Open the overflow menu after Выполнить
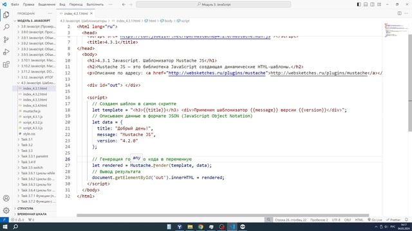The width and height of the screenshot is (412, 231). [110, 4]
